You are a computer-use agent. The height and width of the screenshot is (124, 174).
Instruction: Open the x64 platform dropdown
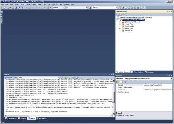coord(86,8)
